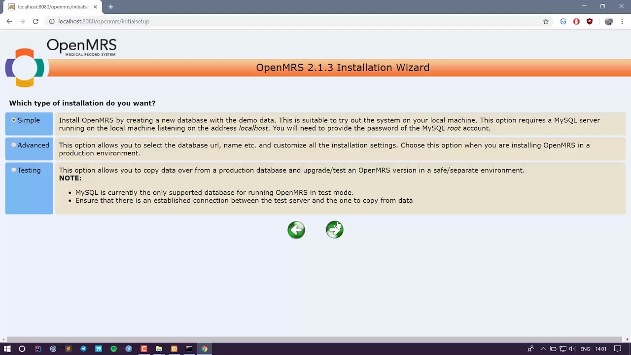This screenshot has width=631, height=355.
Task: Click the Opera-style red extension icon
Action: [x=576, y=21]
